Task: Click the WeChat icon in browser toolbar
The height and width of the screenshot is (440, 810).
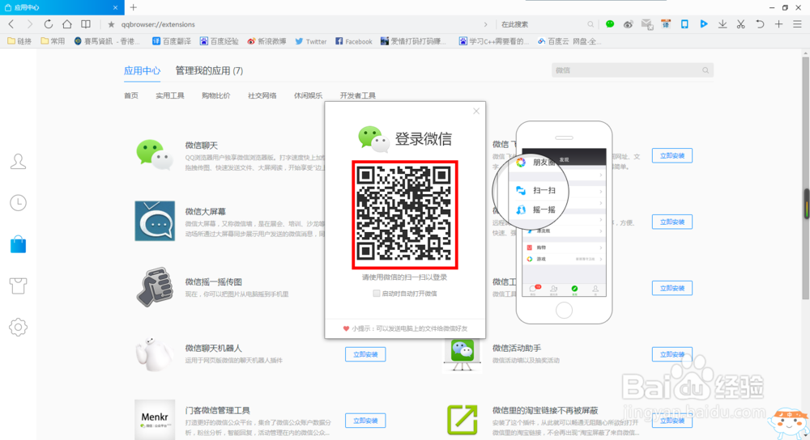Action: (x=610, y=24)
